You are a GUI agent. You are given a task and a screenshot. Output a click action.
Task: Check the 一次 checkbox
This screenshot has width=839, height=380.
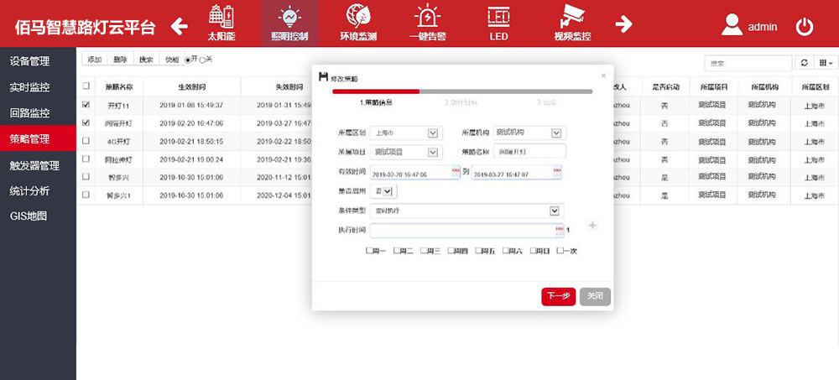(560, 251)
